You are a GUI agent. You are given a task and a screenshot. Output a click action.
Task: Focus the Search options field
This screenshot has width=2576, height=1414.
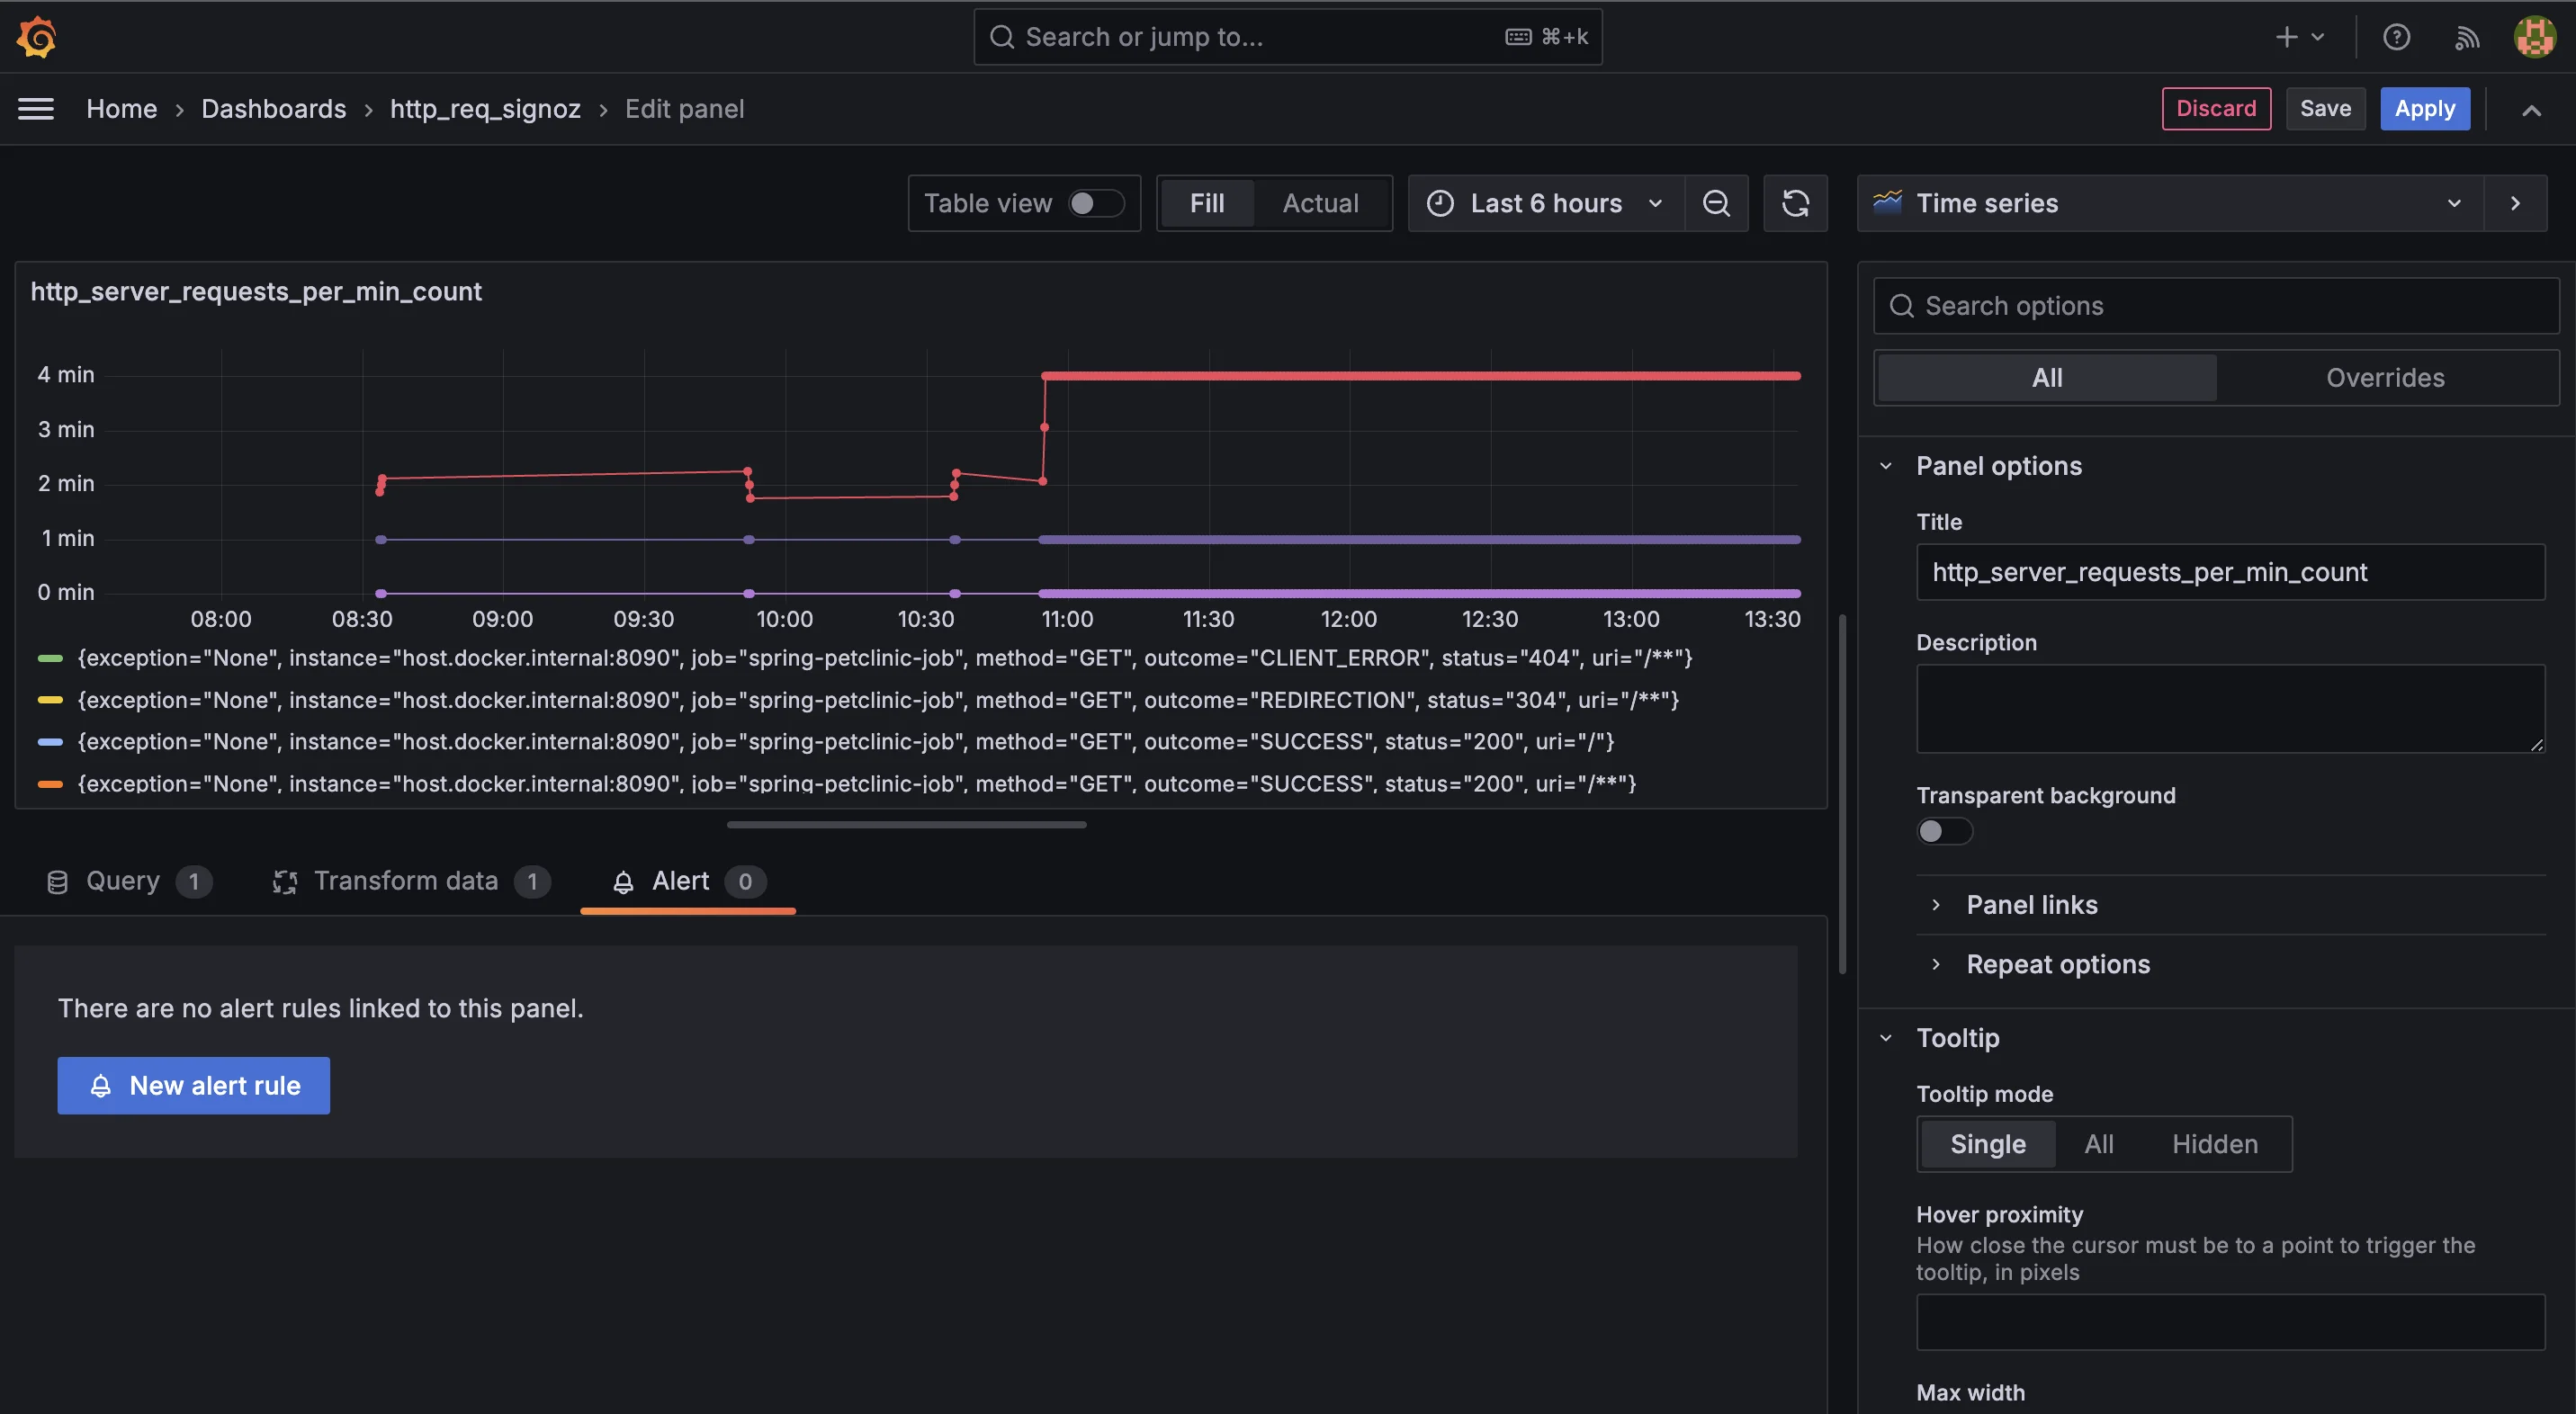(2215, 306)
